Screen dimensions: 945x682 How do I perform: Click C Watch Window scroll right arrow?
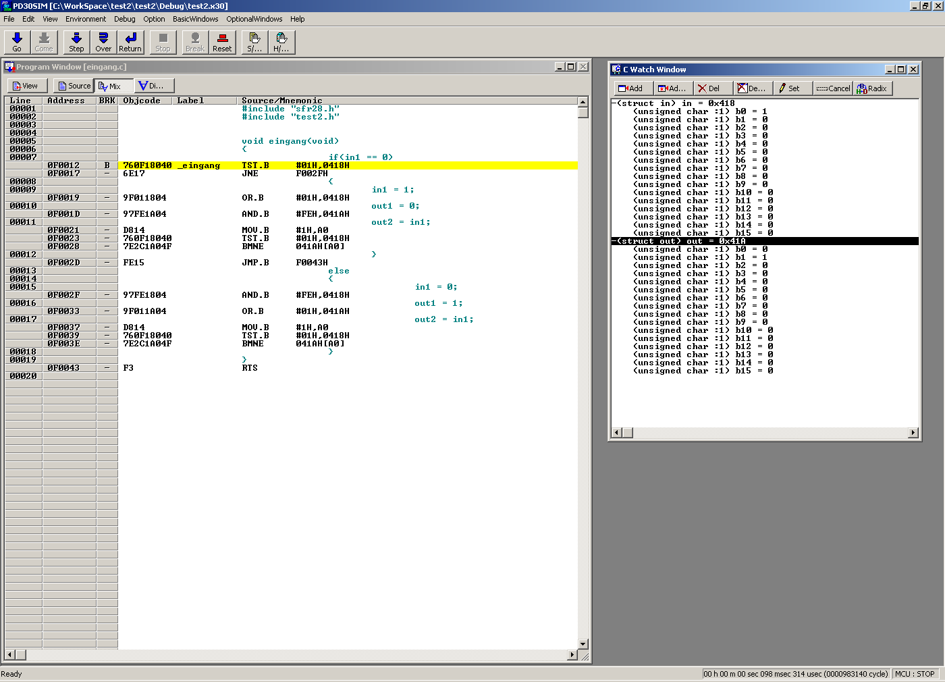(913, 433)
